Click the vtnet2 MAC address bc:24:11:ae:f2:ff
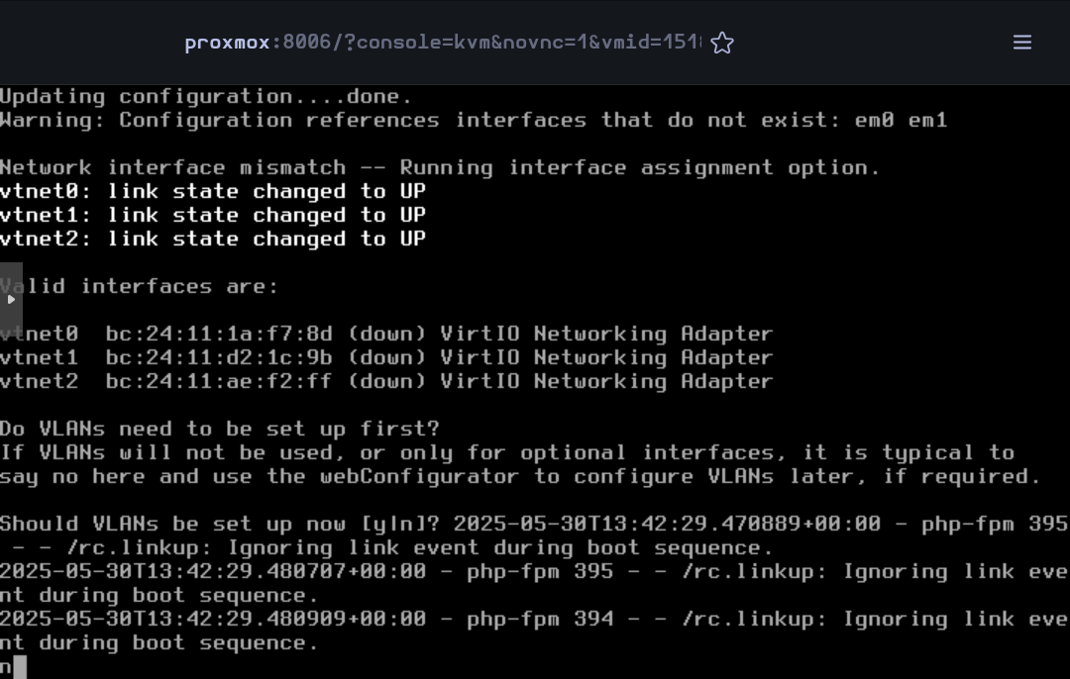Image resolution: width=1070 pixels, height=679 pixels. coord(219,381)
